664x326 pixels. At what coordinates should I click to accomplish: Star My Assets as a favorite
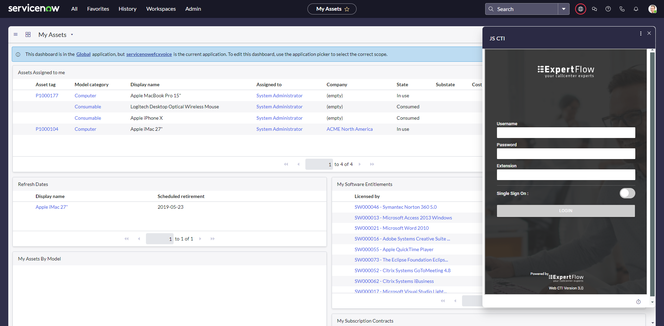[x=347, y=9]
